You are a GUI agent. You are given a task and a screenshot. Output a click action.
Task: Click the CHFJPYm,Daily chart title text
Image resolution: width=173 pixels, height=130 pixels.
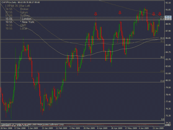[9, 2]
